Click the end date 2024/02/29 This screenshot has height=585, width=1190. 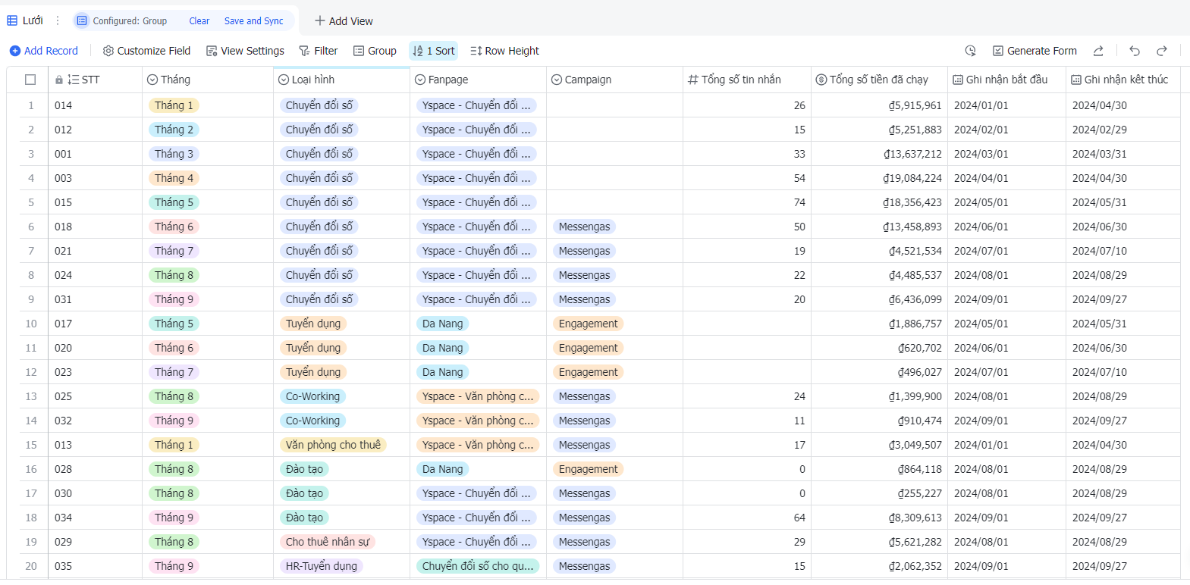tap(1100, 130)
